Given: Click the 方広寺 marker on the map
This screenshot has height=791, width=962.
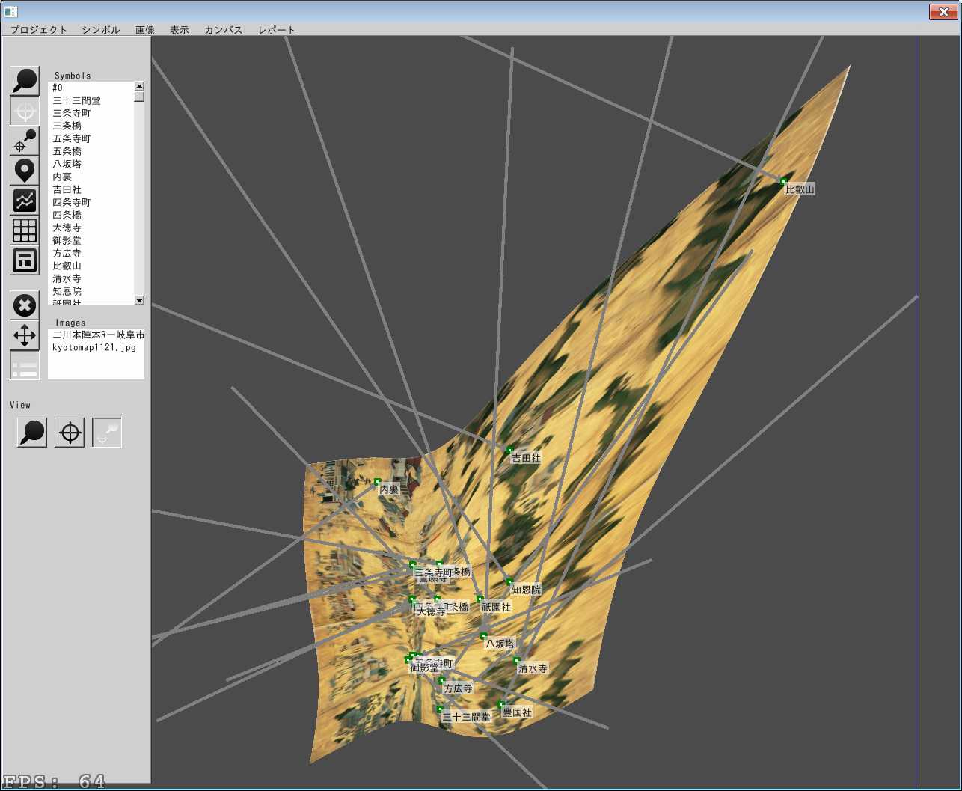Looking at the screenshot, I should [441, 680].
